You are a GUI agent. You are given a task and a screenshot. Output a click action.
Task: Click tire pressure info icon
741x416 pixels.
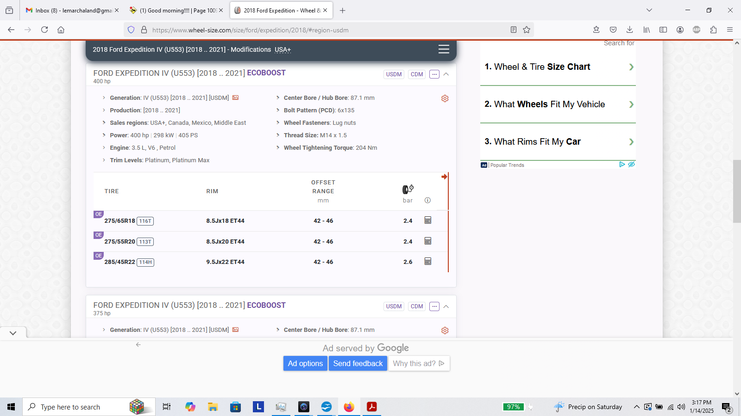pos(427,200)
